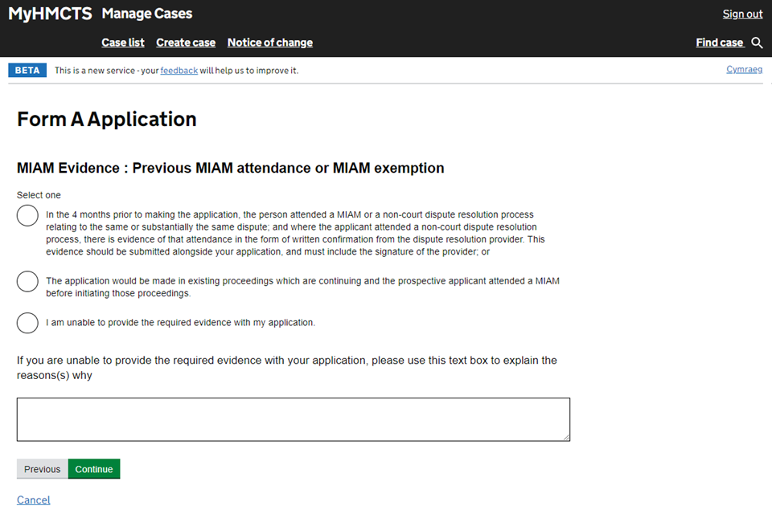Grab the text box resize handle
The width and height of the screenshot is (772, 514).
tap(565, 437)
